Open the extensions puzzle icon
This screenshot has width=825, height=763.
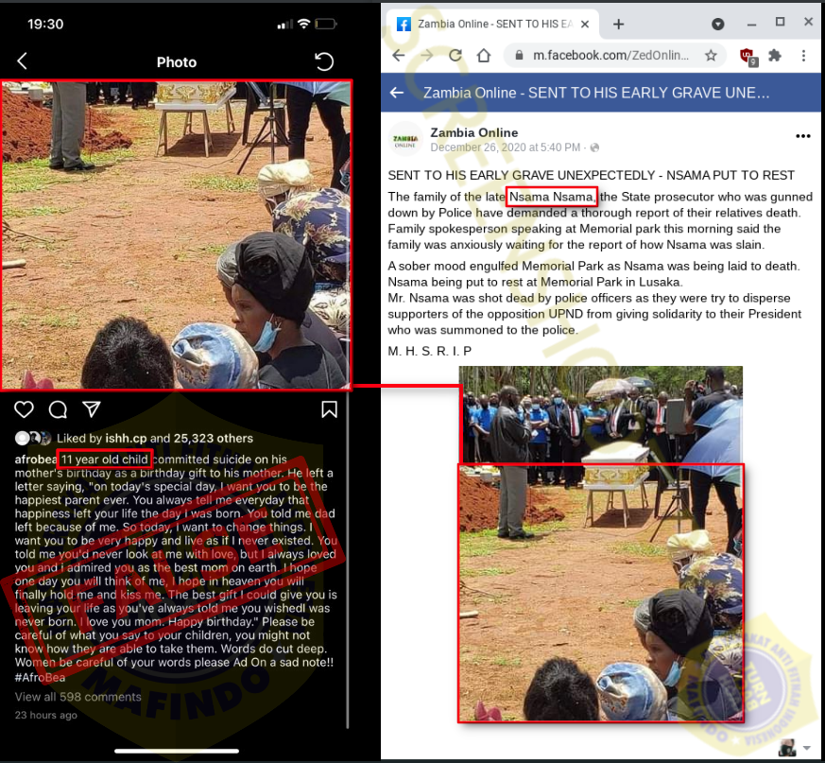pyautogui.click(x=775, y=55)
